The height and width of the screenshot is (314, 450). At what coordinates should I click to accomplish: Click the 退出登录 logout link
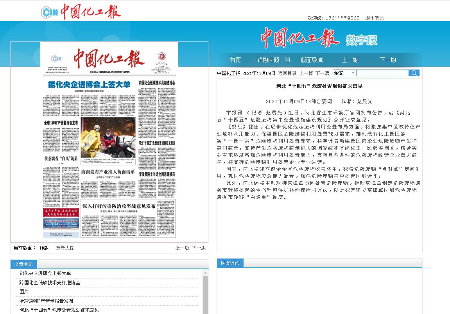[375, 18]
